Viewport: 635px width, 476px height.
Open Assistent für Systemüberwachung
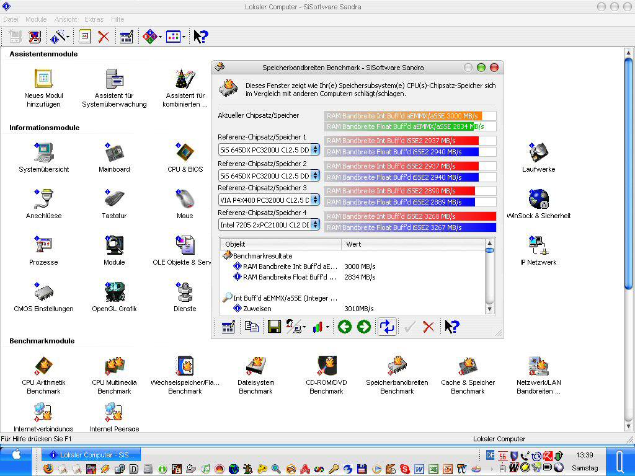point(114,88)
